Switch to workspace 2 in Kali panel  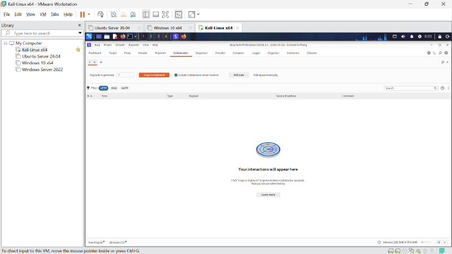point(151,37)
